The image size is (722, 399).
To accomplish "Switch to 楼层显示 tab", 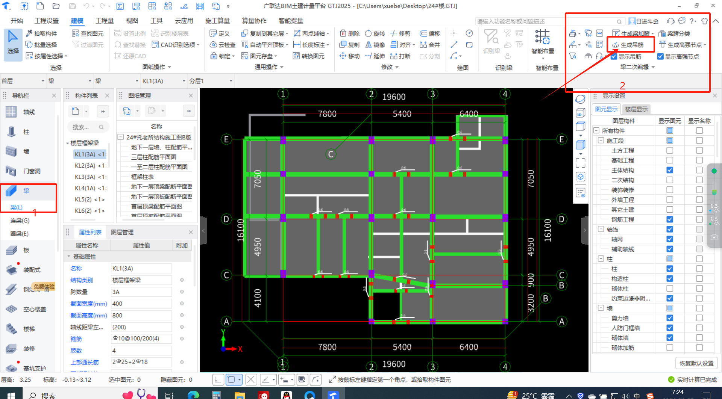I will click(x=636, y=109).
